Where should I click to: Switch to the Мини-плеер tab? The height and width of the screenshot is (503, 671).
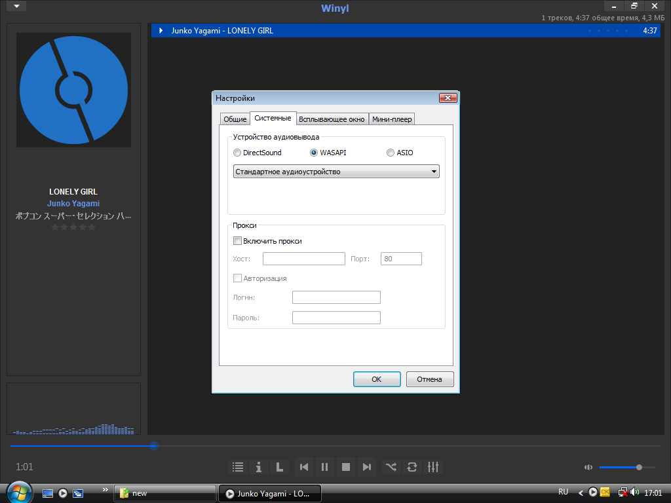pyautogui.click(x=392, y=119)
